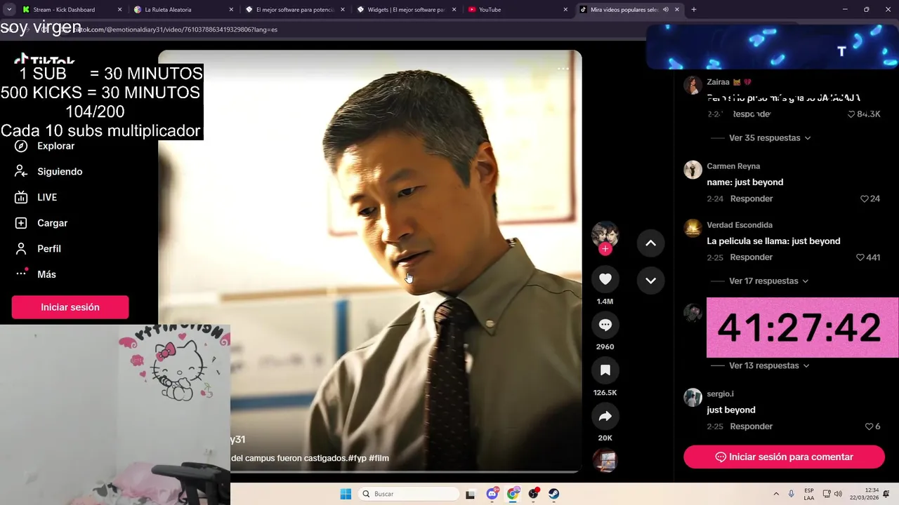Screen dimensions: 899x505
Task: Open sergio.i's avatar
Action: (x=693, y=398)
